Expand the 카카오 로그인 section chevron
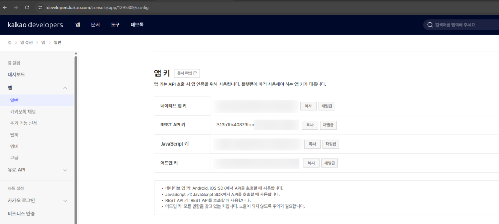 [65, 201]
